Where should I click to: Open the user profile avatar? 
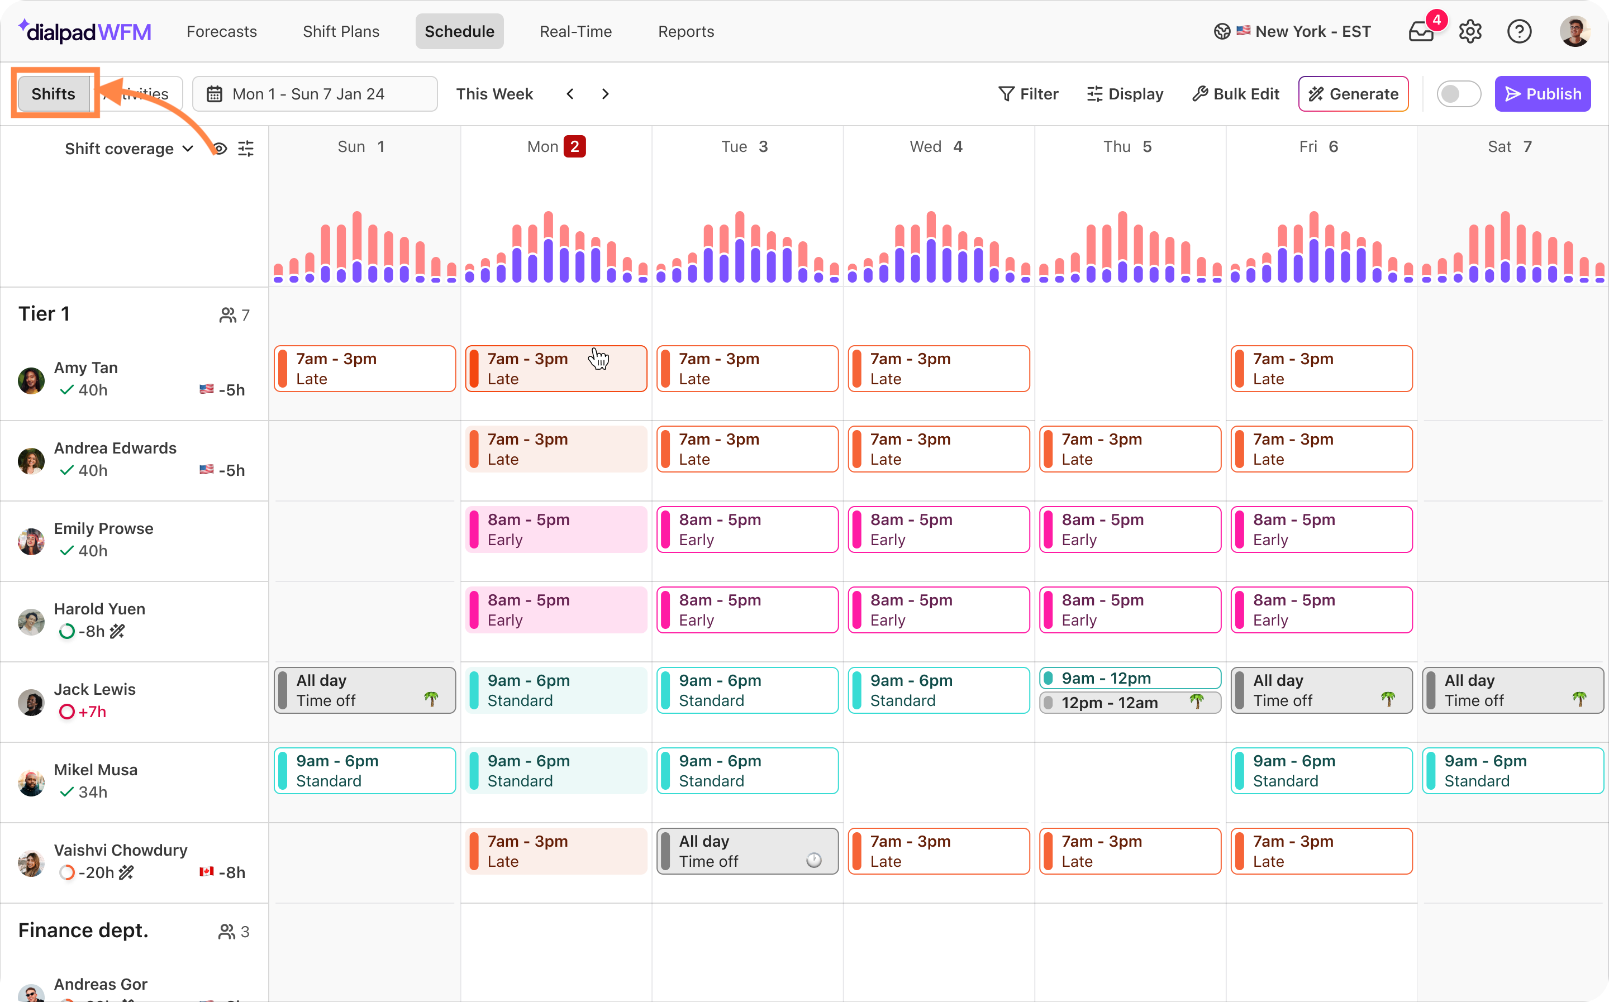click(1574, 31)
